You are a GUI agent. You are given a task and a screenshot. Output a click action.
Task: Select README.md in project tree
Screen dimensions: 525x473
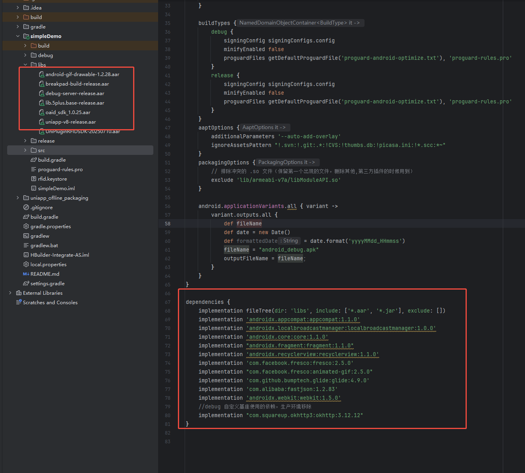(45, 274)
